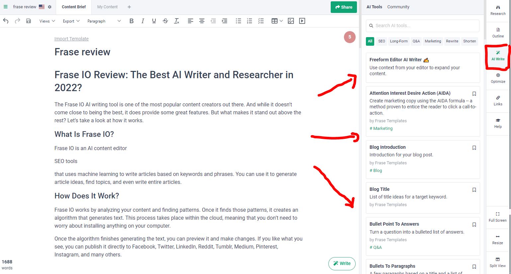511x274 pixels.
Task: Filter AI tools by Marketing
Action: (x=433, y=41)
